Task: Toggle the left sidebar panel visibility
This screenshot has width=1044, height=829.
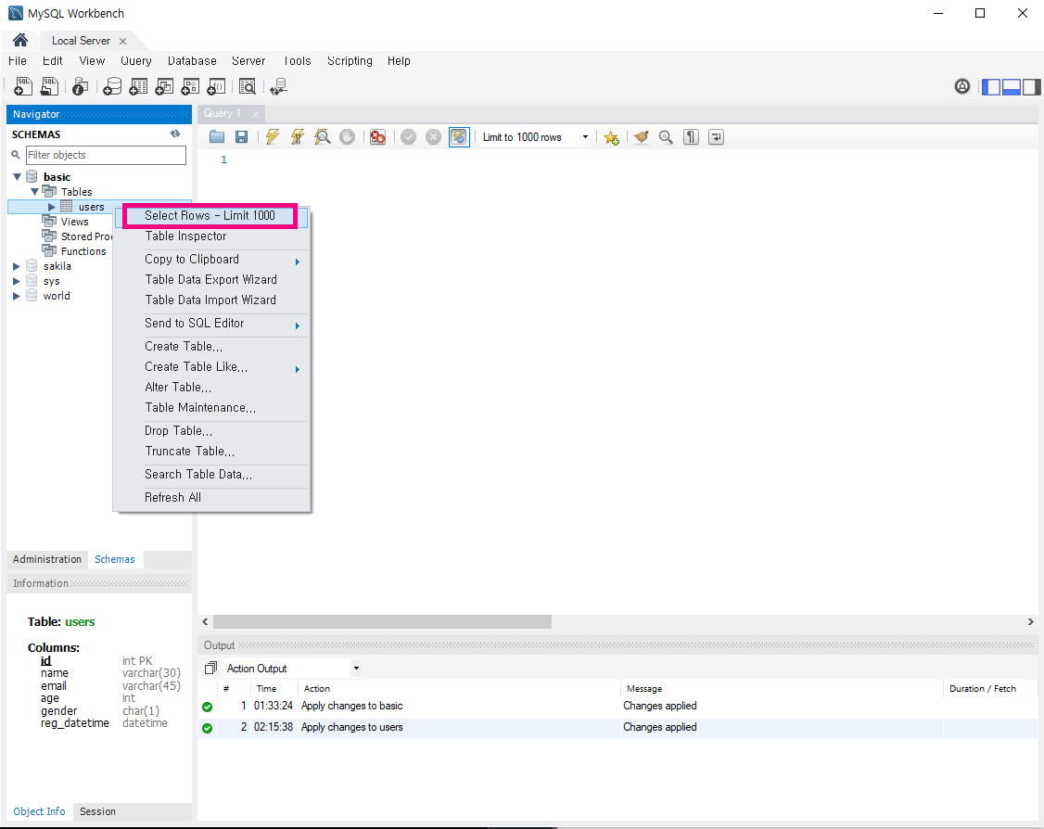Action: tap(991, 86)
